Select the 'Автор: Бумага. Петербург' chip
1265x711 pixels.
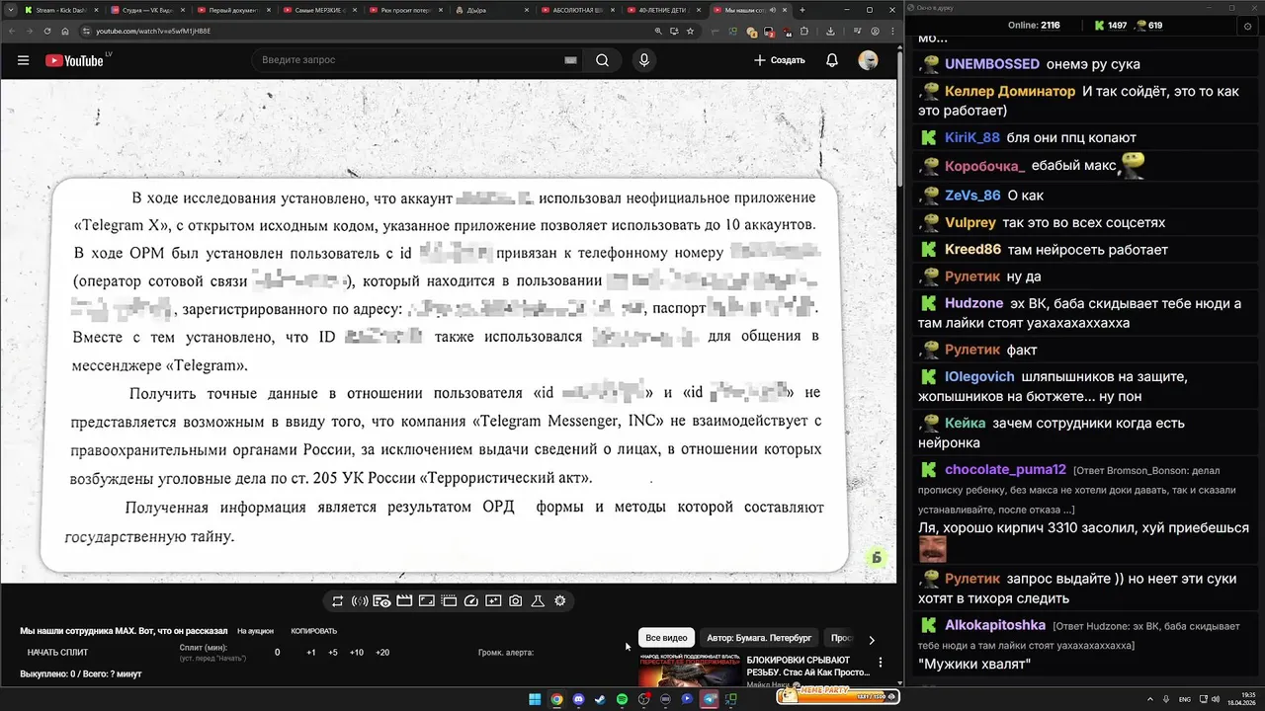click(759, 638)
